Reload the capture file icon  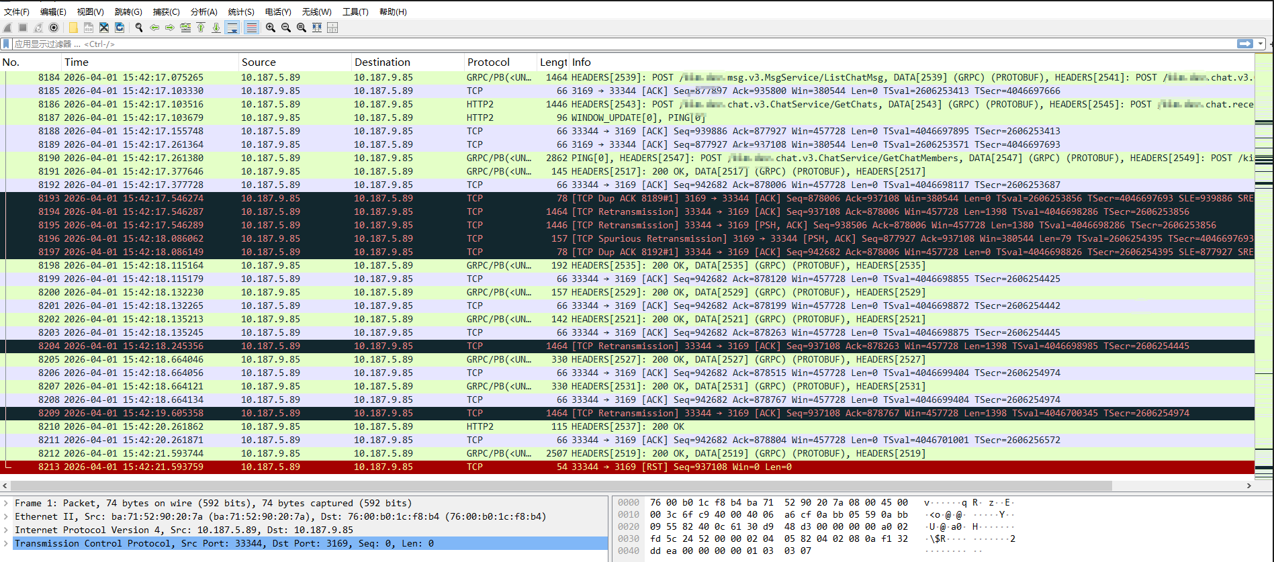pos(120,28)
